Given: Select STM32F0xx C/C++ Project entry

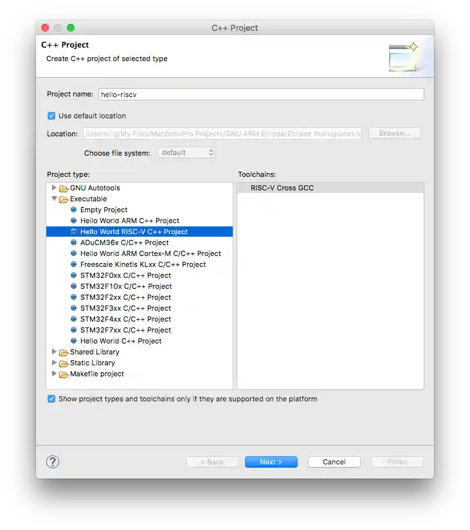Looking at the screenshot, I should 125,275.
